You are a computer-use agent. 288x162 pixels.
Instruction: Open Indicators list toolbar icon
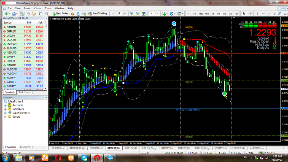(164, 14)
